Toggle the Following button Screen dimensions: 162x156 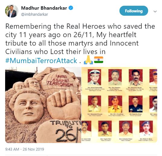click(134, 11)
